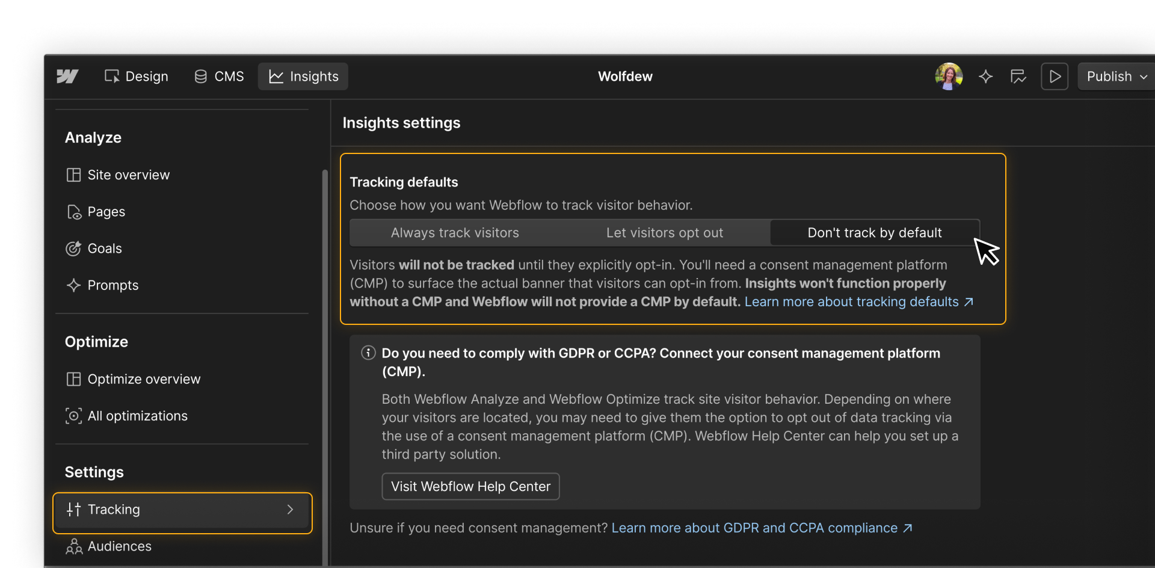Select Always track visitors option
The image size is (1155, 568).
[x=455, y=233]
